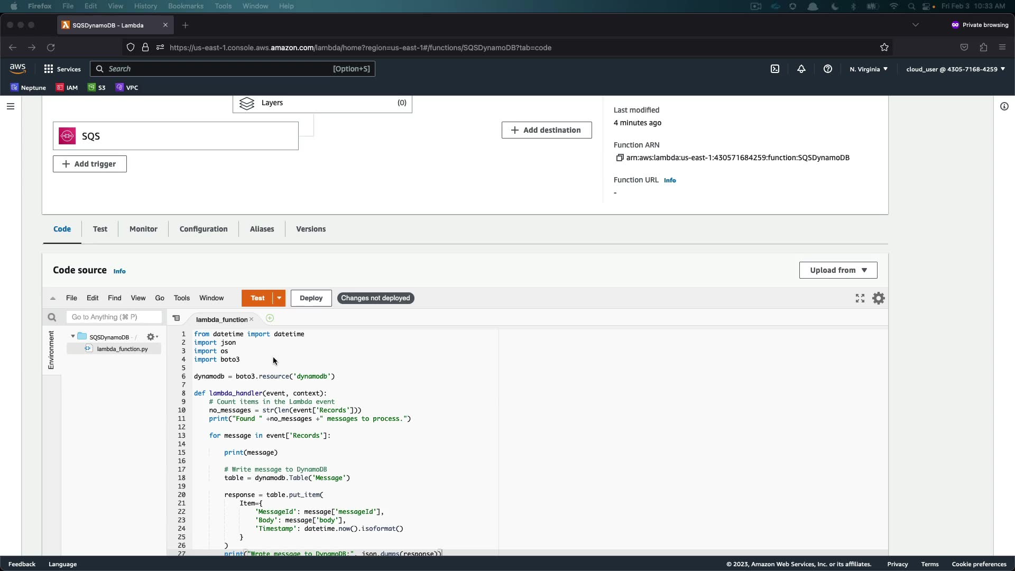Toggle the left navigation hamburger menu
This screenshot has width=1015, height=571.
[x=11, y=106]
